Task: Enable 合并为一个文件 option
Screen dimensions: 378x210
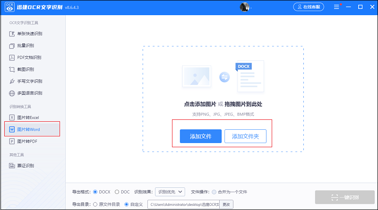Action: tap(214, 192)
